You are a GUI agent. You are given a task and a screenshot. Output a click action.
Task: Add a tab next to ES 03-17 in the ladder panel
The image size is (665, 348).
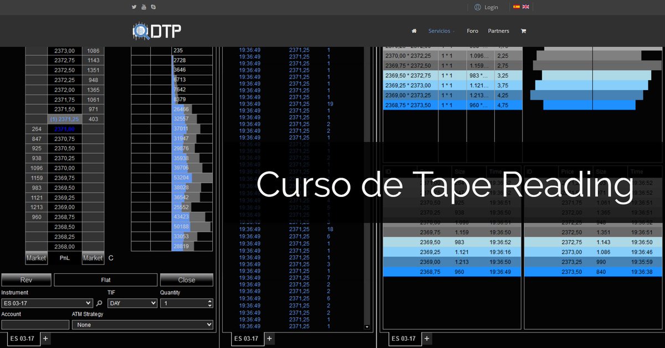pyautogui.click(x=45, y=339)
